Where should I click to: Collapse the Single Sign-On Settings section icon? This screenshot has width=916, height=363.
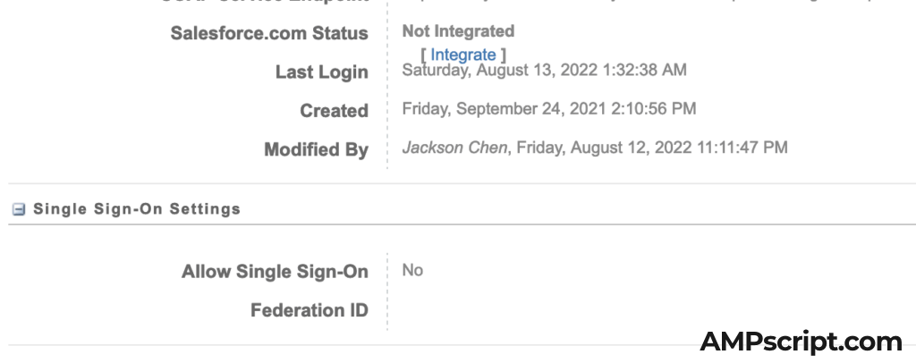coord(17,209)
